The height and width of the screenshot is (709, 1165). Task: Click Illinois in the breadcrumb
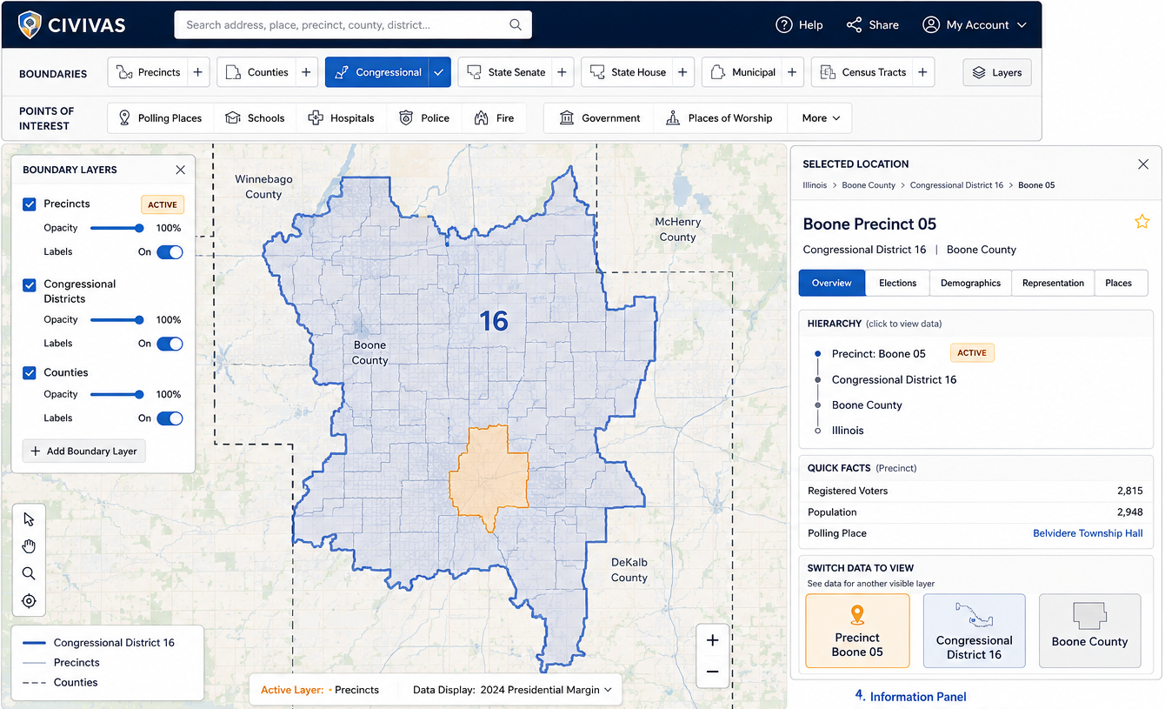point(815,185)
